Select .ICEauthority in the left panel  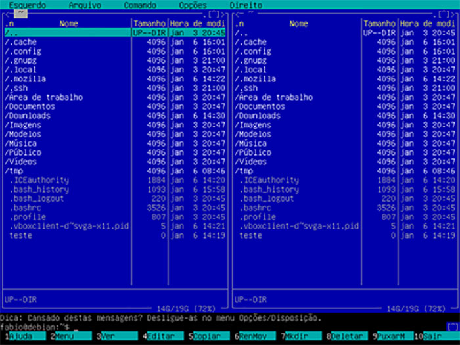tap(115, 180)
